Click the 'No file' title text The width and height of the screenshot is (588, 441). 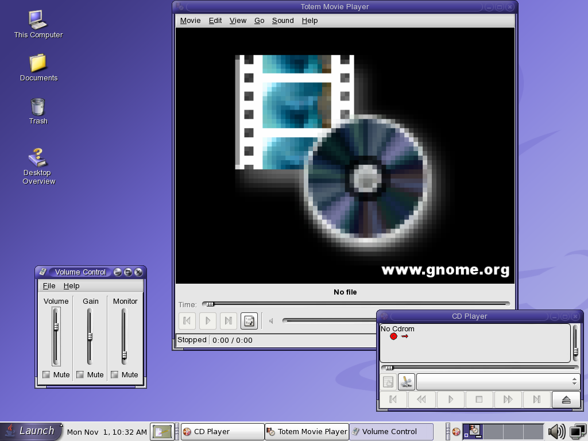pyautogui.click(x=345, y=292)
